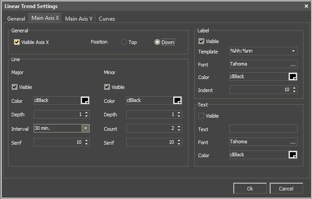This screenshot has height=199, width=312.
Task: Decrease the Label Indent value
Action: click(x=294, y=92)
